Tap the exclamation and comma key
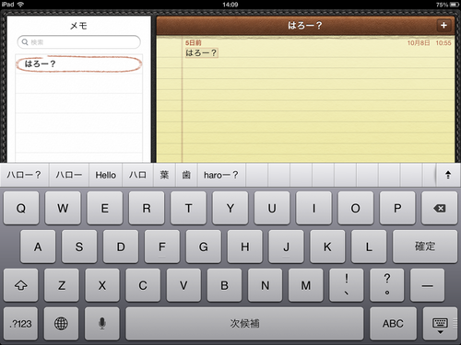461x345 pixels. click(x=347, y=285)
